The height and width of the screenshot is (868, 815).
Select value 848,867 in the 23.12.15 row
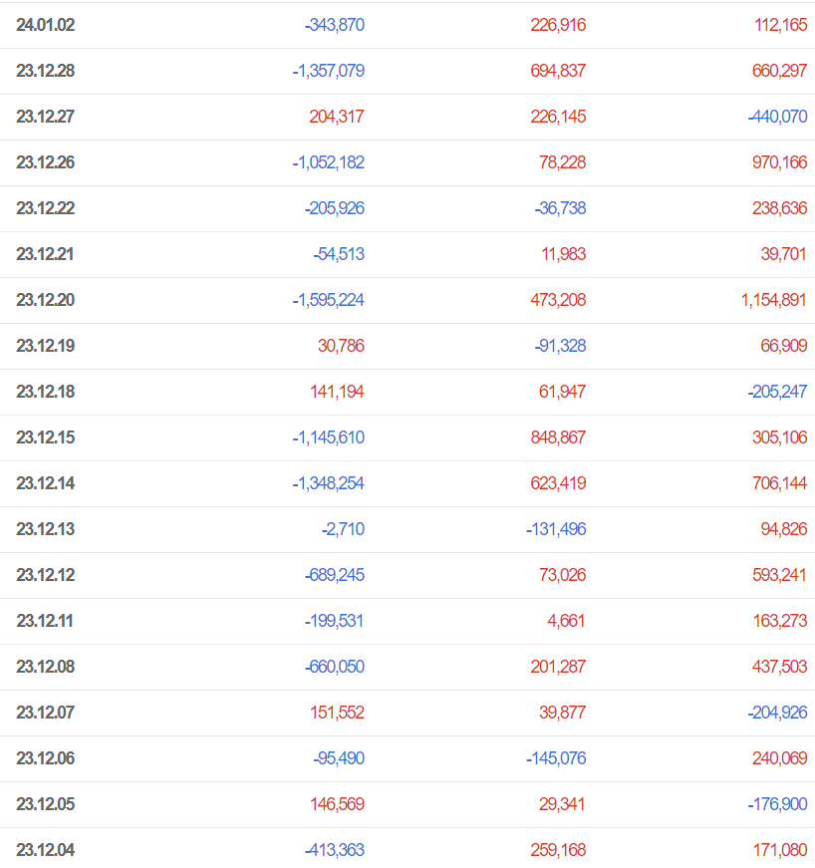click(x=558, y=437)
